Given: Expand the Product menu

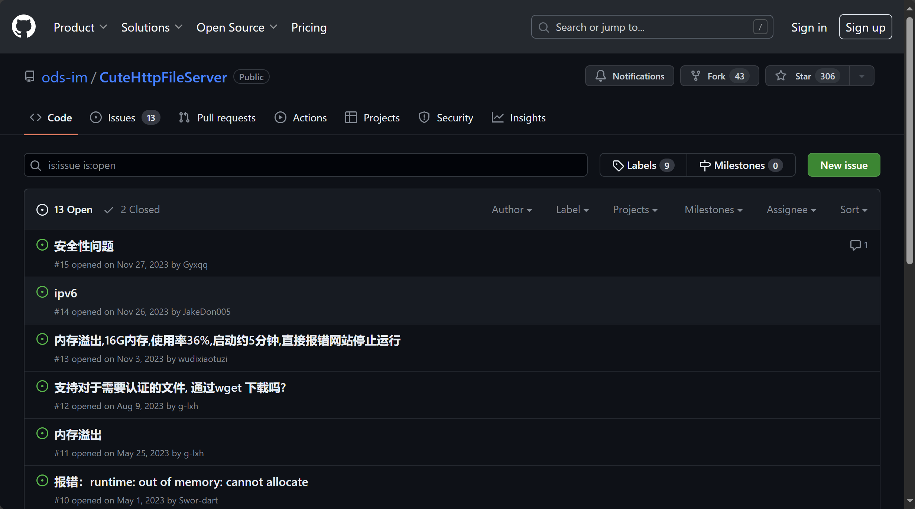Looking at the screenshot, I should [x=80, y=27].
